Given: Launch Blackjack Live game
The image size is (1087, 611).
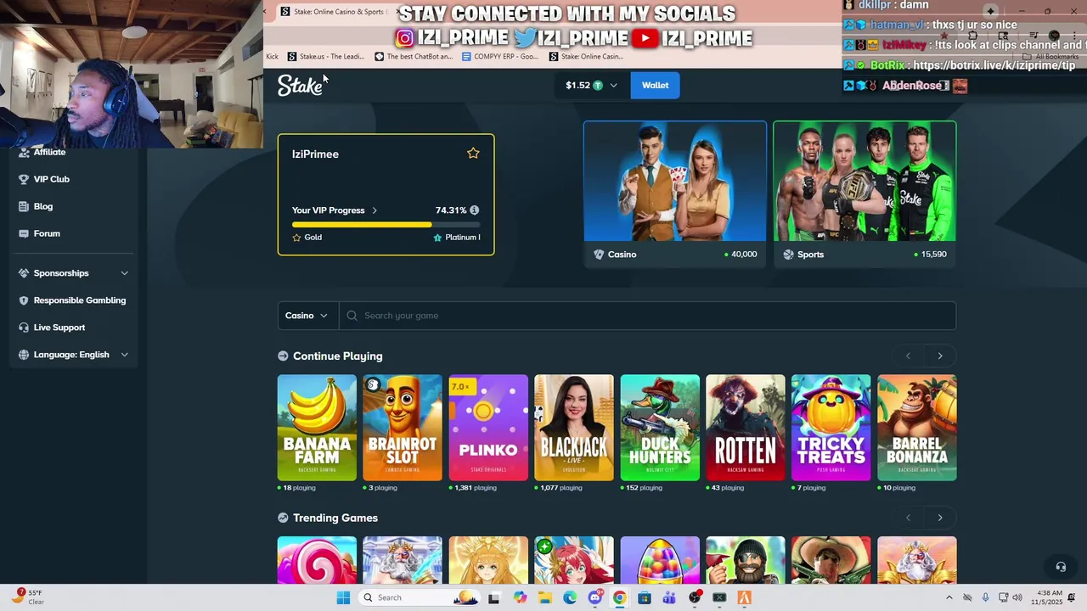Looking at the screenshot, I should coord(574,428).
